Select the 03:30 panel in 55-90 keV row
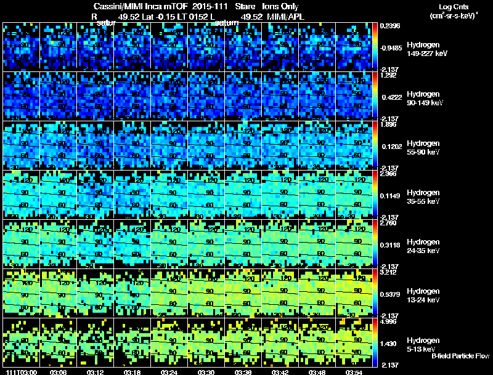The height and width of the screenshot is (375, 493). click(206, 145)
